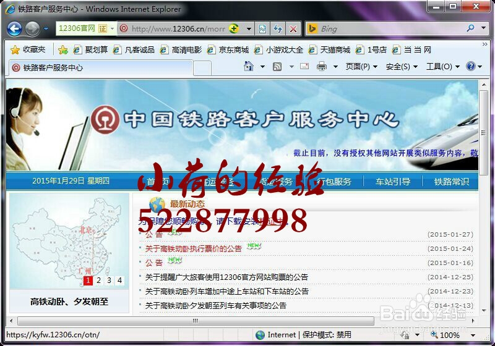Select slide 2 on the map carousel
This screenshot has height=346, width=495.
point(99,280)
